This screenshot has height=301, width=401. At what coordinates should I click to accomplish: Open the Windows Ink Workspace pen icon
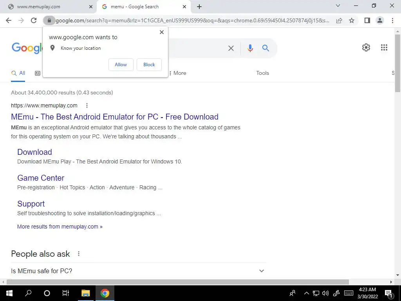click(336, 293)
